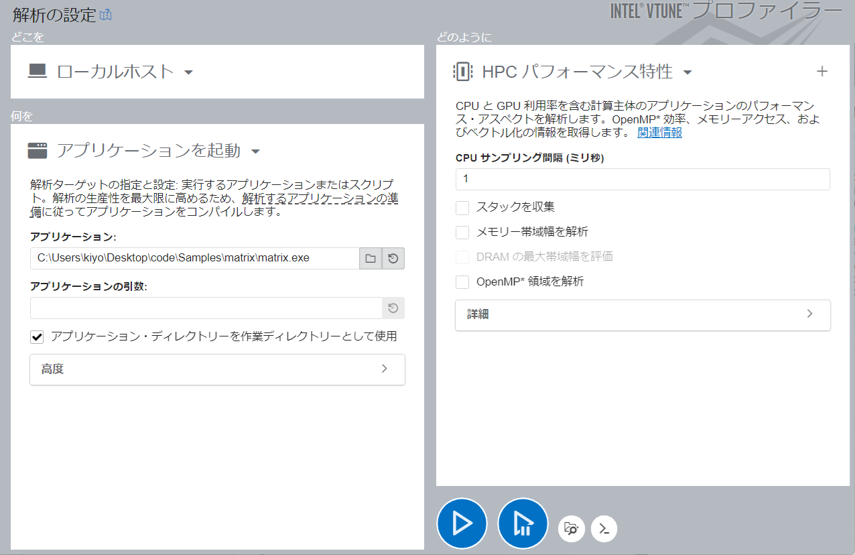Open help icon beside 解析の設定 title
855x555 pixels.
coord(106,15)
